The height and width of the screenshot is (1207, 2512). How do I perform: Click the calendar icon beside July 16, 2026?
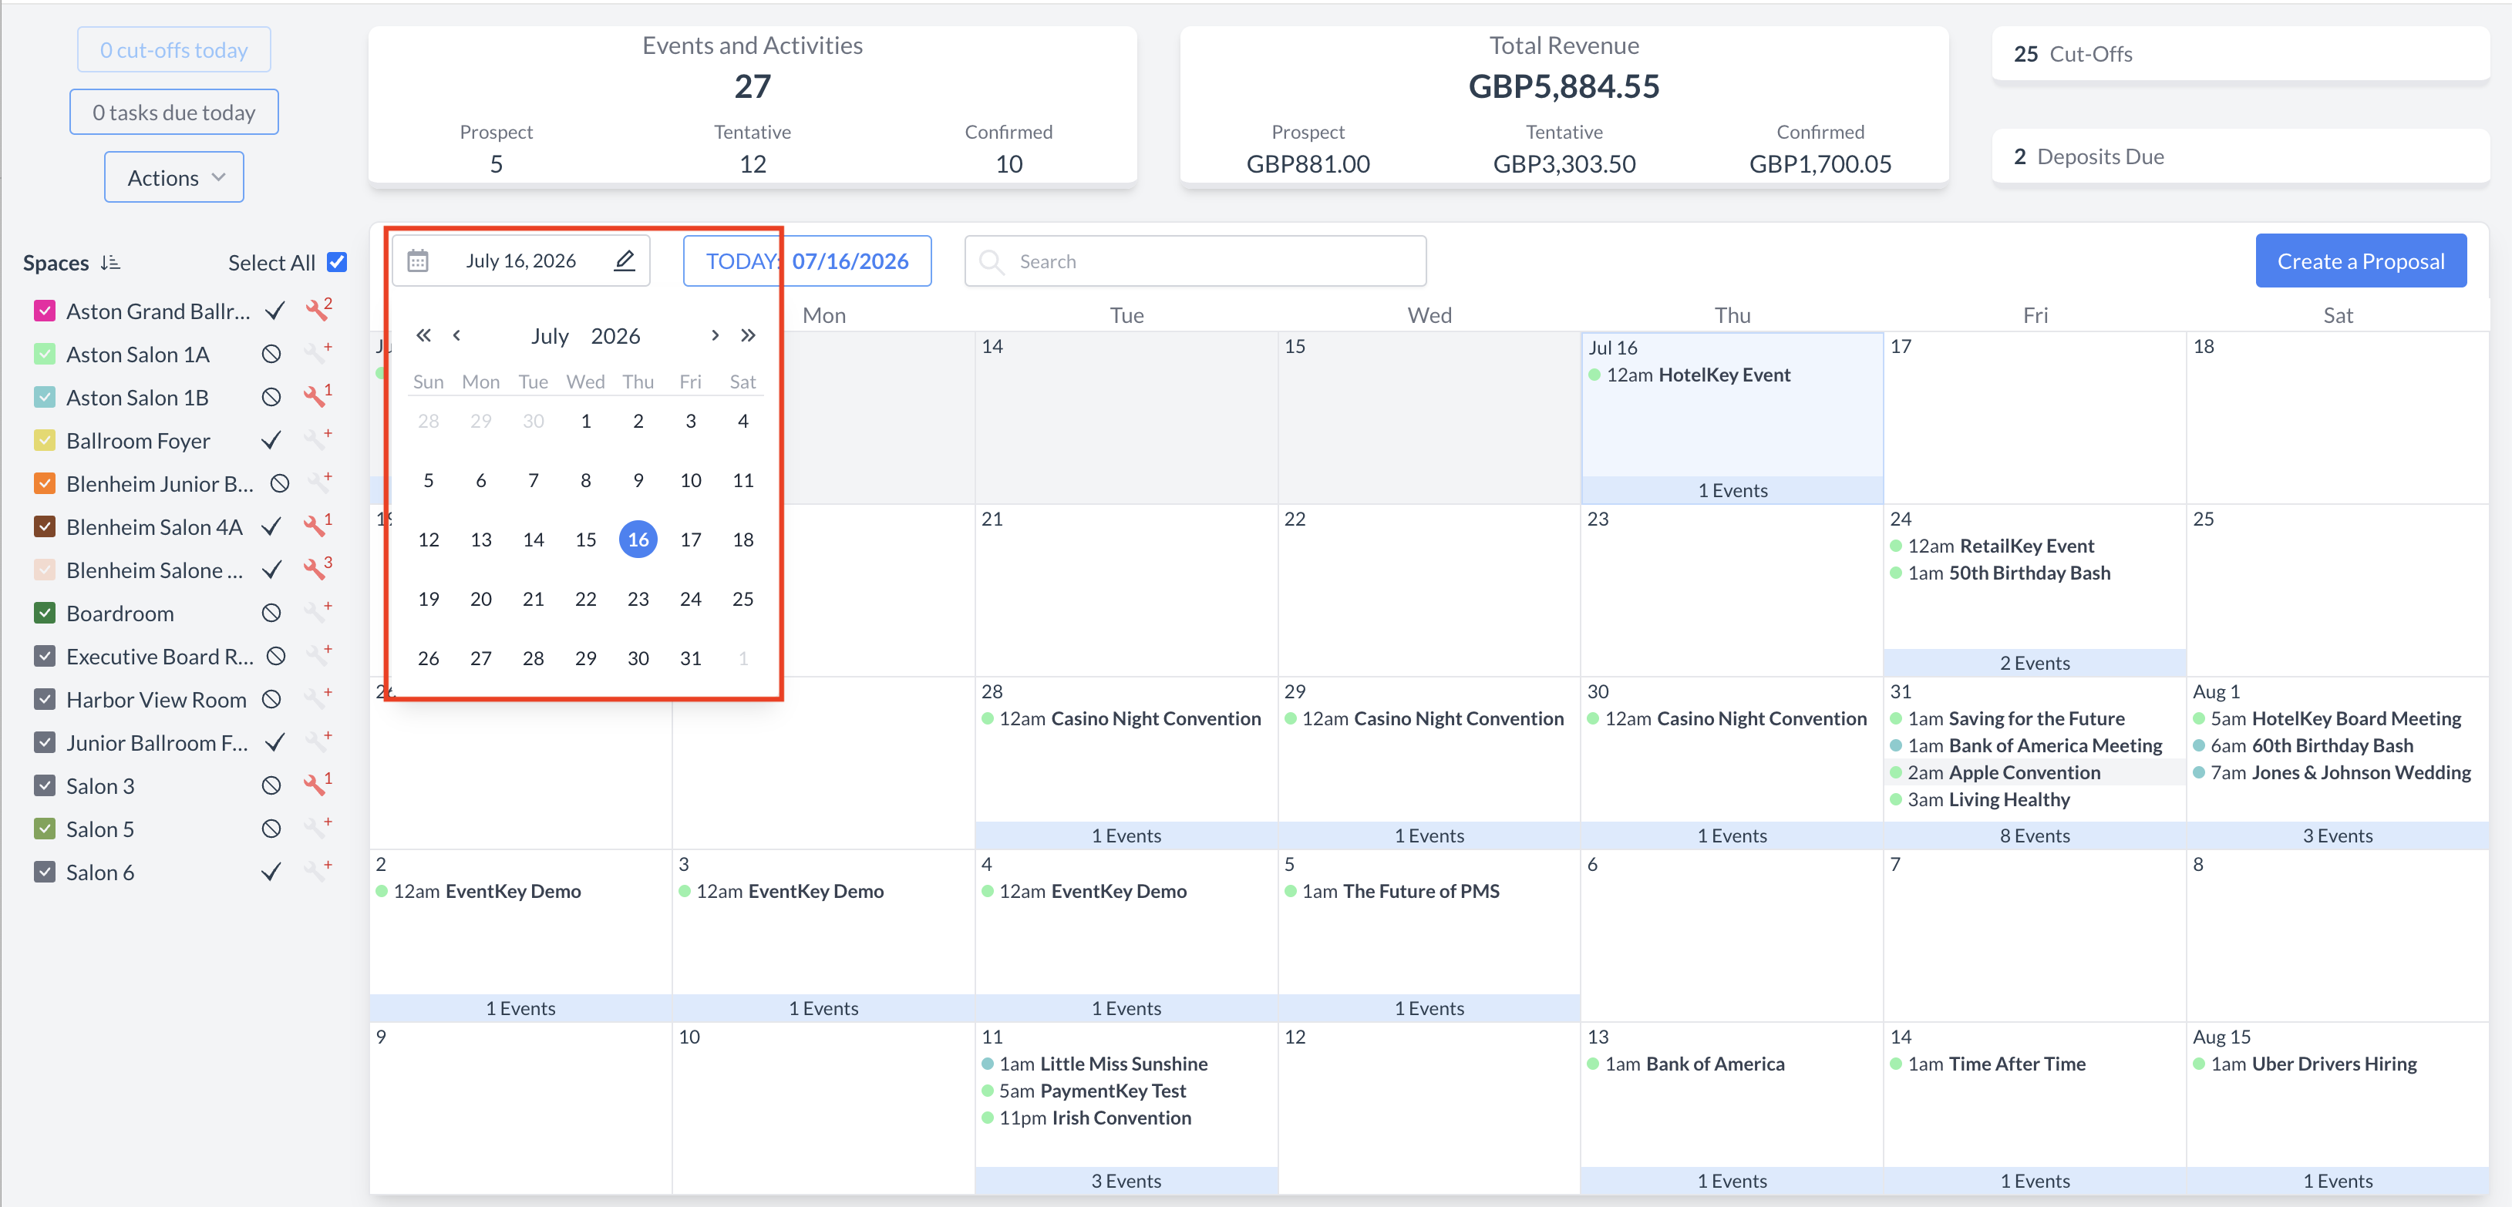pos(417,261)
